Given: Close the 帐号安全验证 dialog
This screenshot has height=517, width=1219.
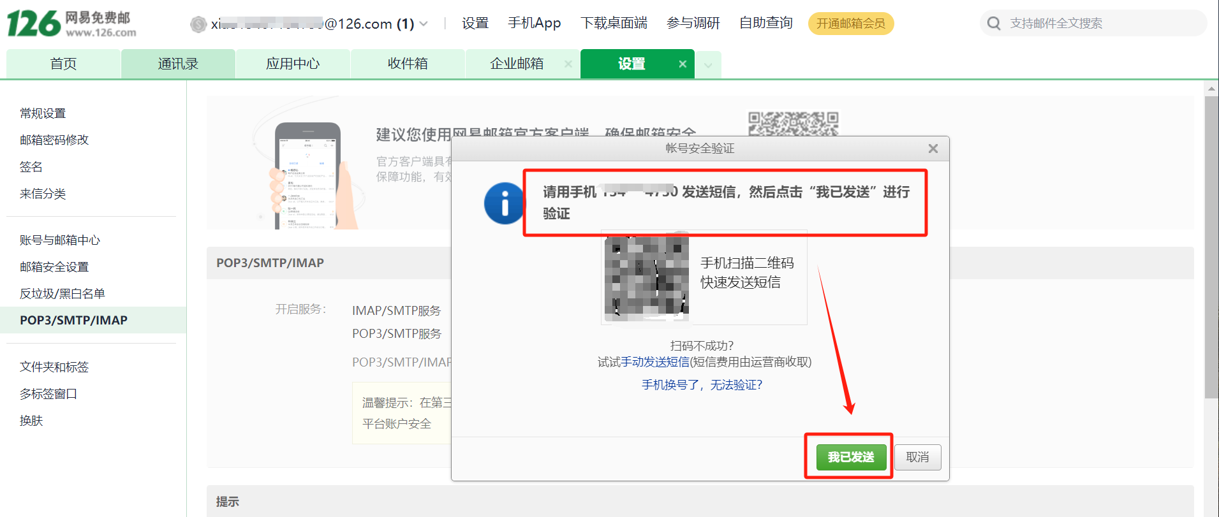Looking at the screenshot, I should (x=933, y=149).
